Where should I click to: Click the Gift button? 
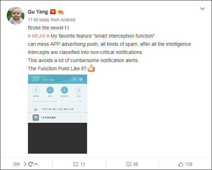coord(16,164)
